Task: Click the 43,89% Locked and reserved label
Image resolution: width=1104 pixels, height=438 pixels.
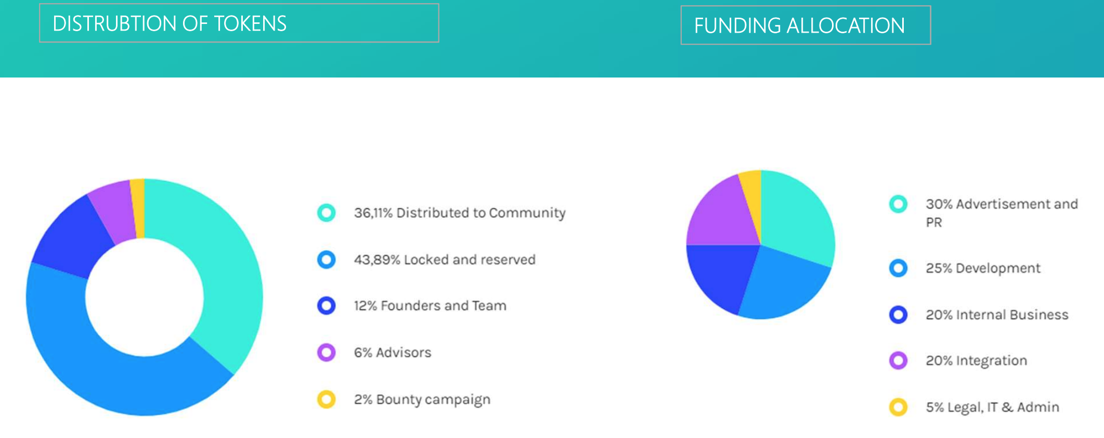Action: (445, 259)
